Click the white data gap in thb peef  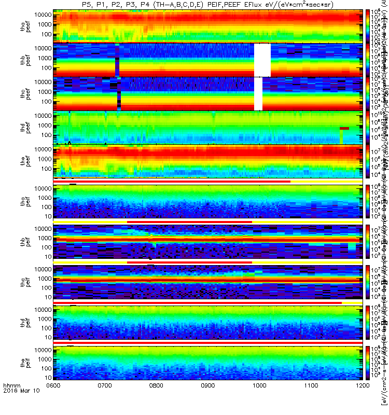(262, 60)
